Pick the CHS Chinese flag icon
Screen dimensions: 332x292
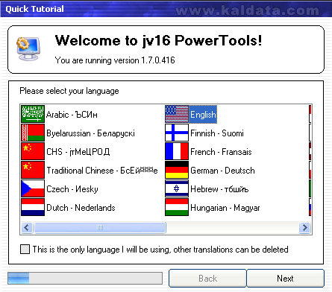pyautogui.click(x=33, y=151)
